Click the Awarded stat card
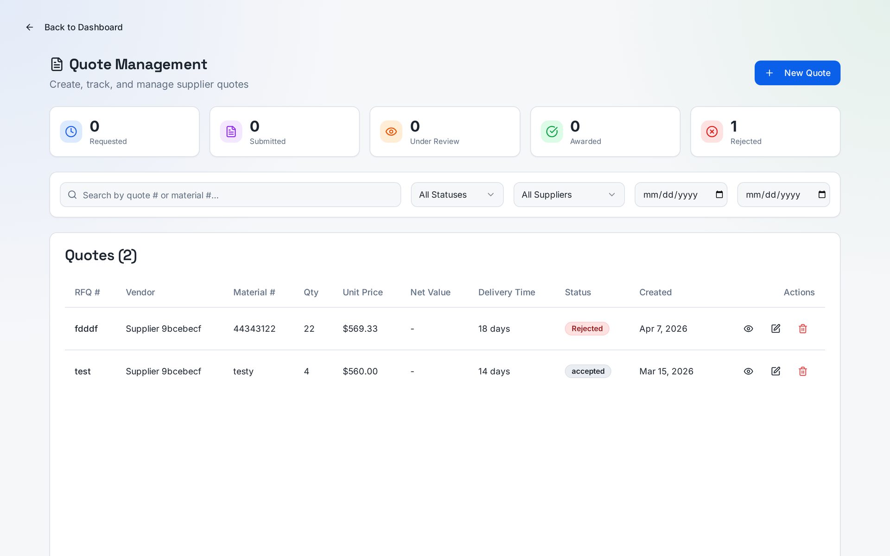890x556 pixels. point(605,132)
